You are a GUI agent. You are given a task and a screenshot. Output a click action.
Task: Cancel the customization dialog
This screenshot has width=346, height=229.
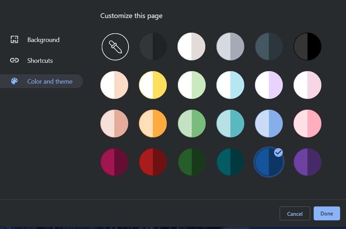[x=295, y=214]
